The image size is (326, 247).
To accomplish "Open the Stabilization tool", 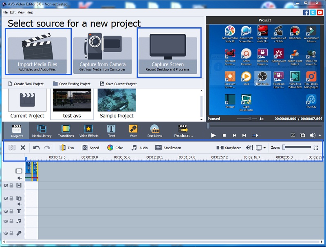I will tap(168, 148).
